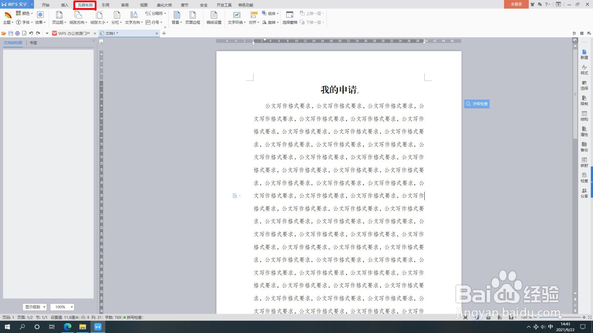Click the 背景 background icon
This screenshot has height=333, width=593.
click(177, 15)
